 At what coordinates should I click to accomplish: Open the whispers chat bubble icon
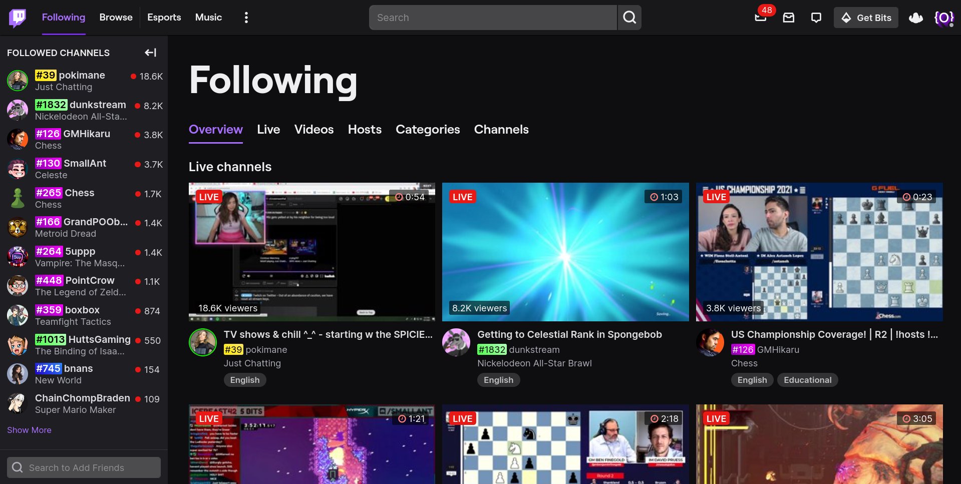click(816, 18)
